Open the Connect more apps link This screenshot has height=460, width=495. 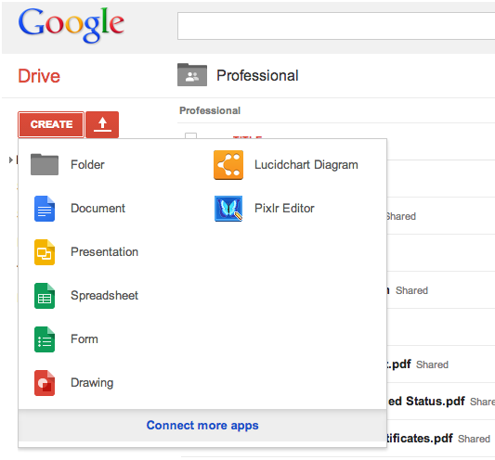point(202,426)
